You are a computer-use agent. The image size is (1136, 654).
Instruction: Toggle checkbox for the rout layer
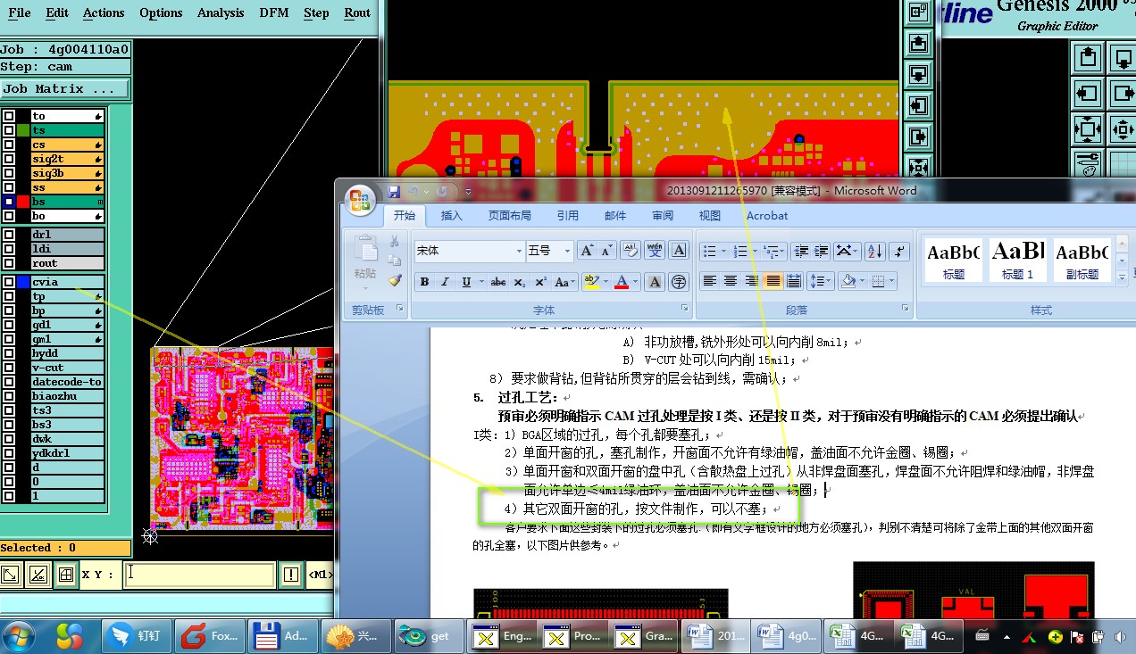8,263
